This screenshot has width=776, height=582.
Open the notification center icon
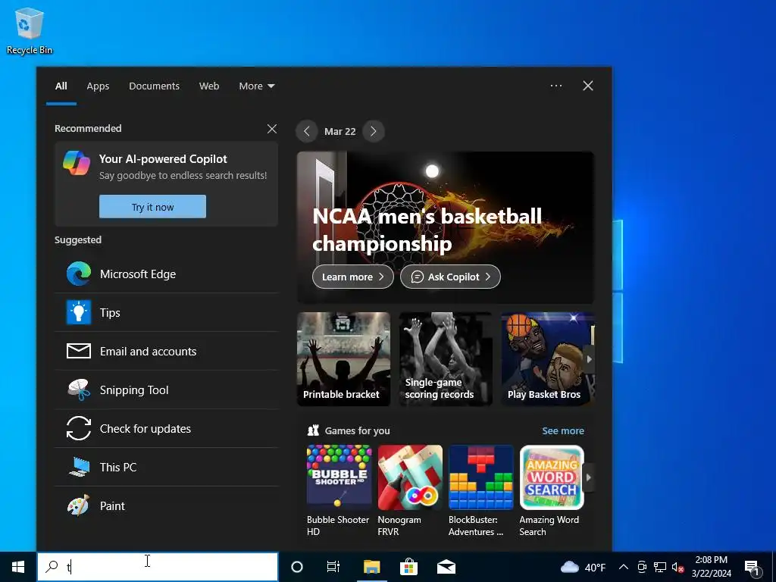[x=752, y=567]
